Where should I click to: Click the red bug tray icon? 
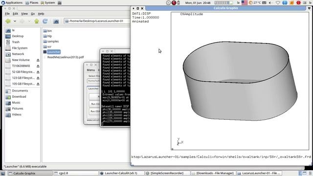pos(298,3)
